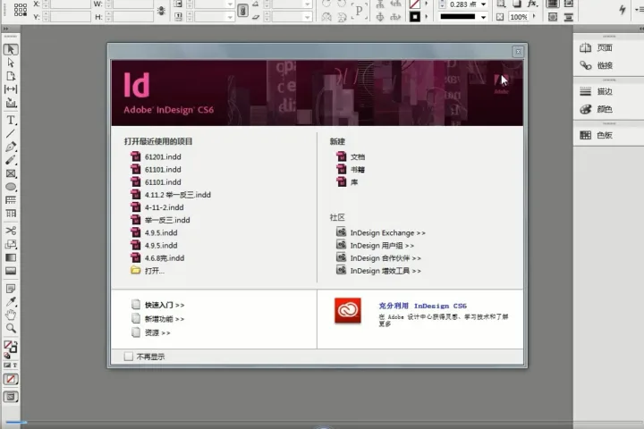Click the Quick Apply lightning icon

[623, 10]
